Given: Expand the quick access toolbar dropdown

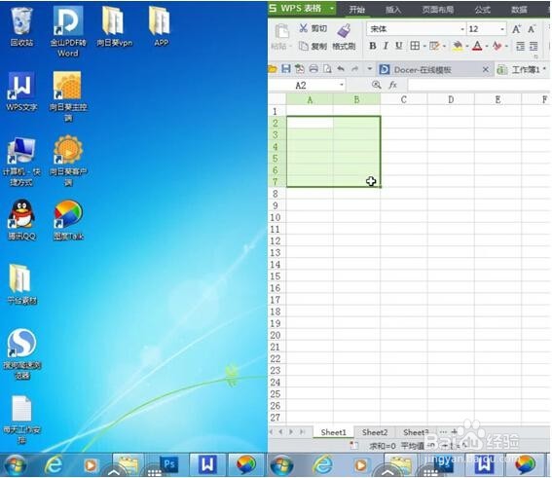Looking at the screenshot, I should click(x=369, y=69).
